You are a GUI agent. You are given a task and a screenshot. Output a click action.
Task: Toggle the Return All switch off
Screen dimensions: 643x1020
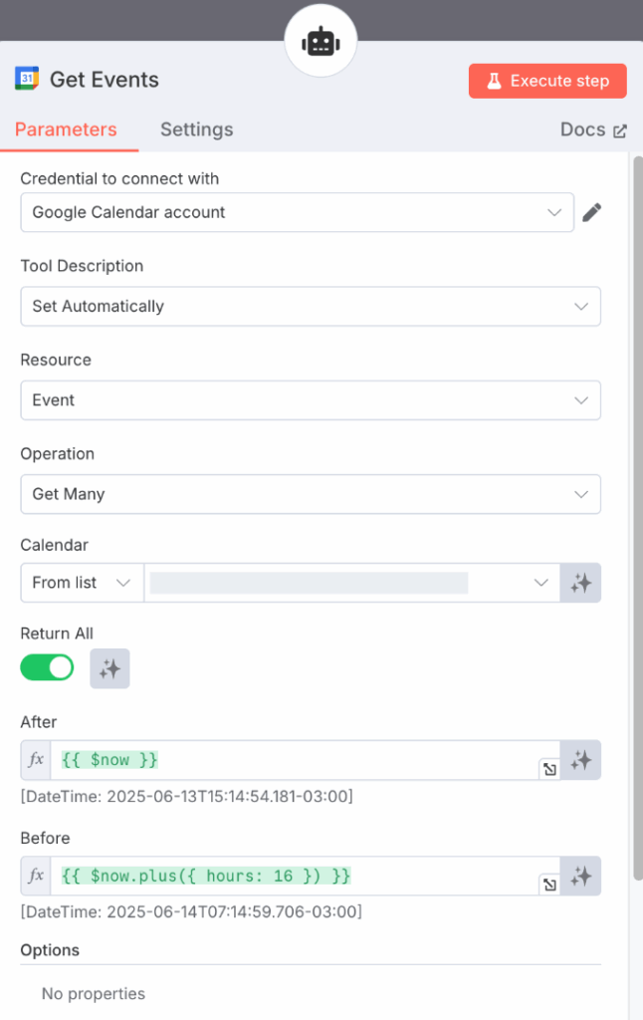47,667
